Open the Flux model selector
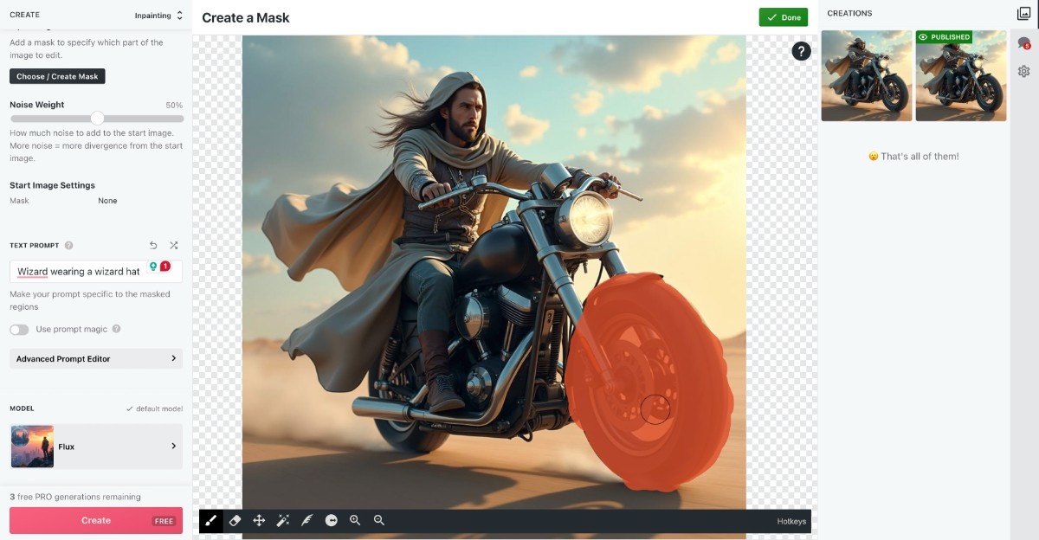This screenshot has height=540, width=1039. (96, 447)
